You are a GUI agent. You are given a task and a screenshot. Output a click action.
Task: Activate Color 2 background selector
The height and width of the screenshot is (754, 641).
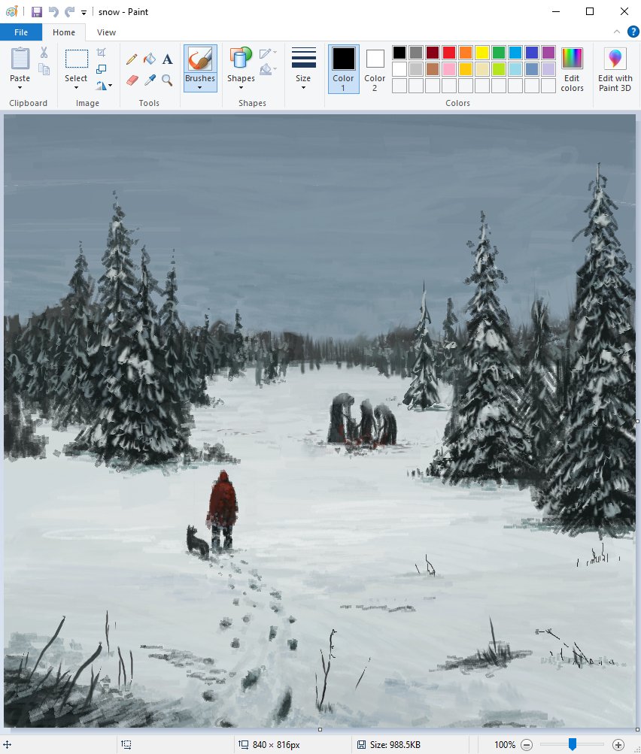pos(375,68)
